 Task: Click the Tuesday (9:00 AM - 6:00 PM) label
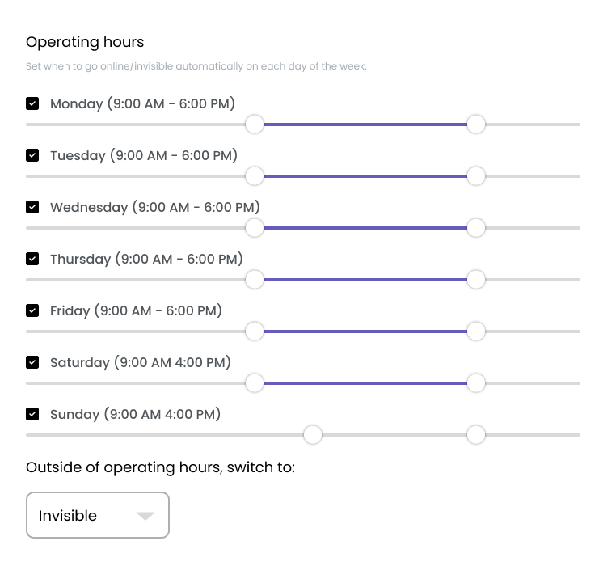coord(144,155)
